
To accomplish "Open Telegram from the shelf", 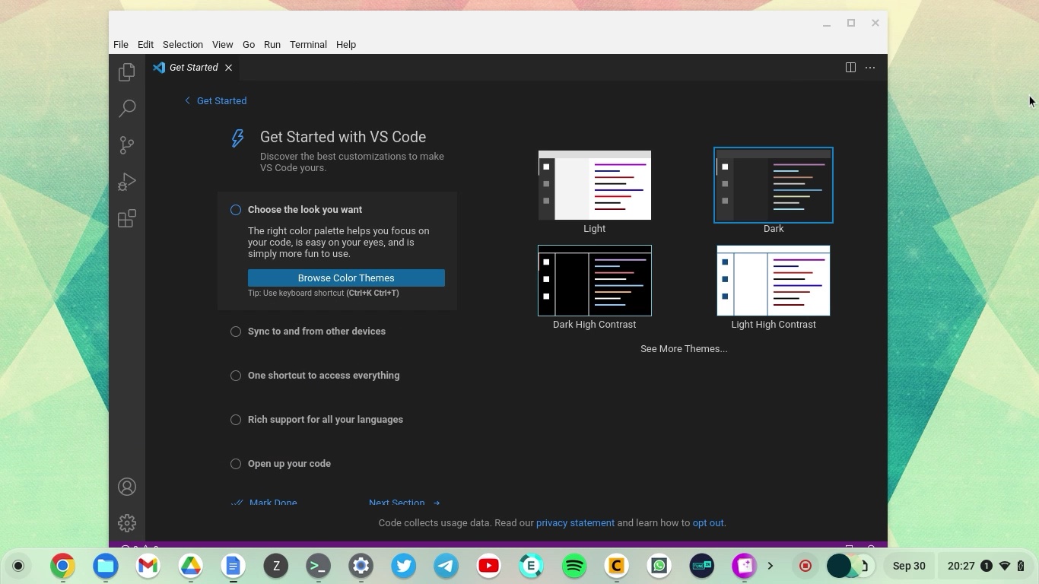I will (446, 566).
